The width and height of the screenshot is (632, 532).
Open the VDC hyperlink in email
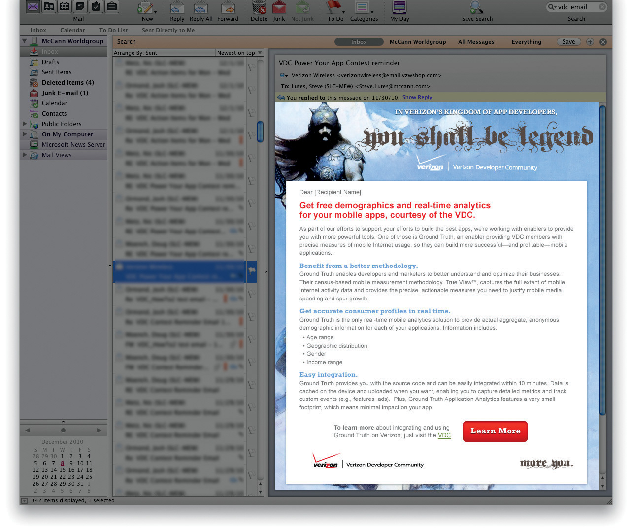[444, 435]
